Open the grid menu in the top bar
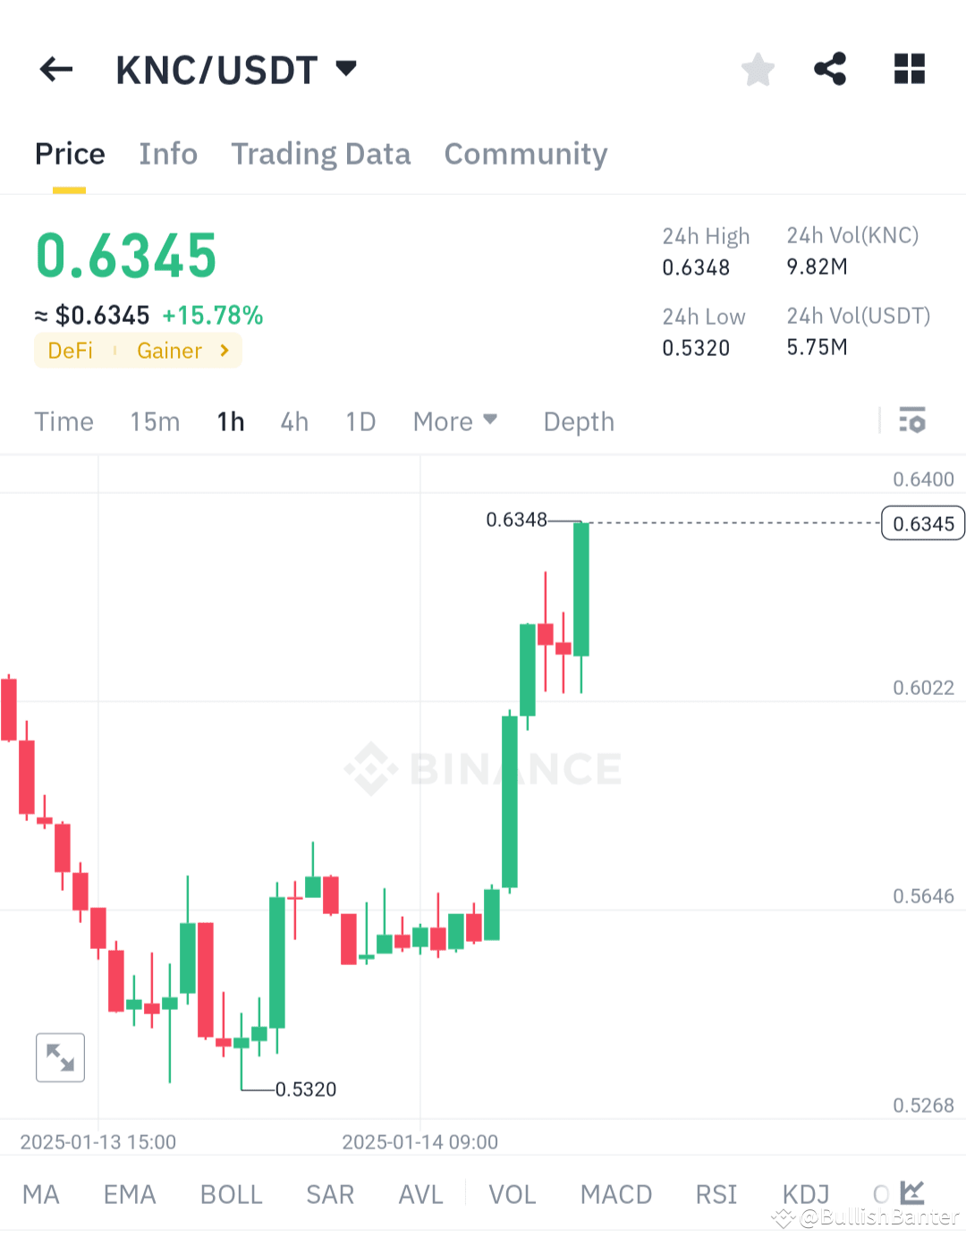The width and height of the screenshot is (966, 1237). point(909,69)
